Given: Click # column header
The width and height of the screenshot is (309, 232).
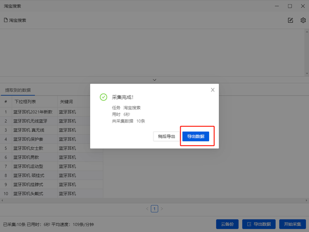Looking at the screenshot, I should coord(6,102).
